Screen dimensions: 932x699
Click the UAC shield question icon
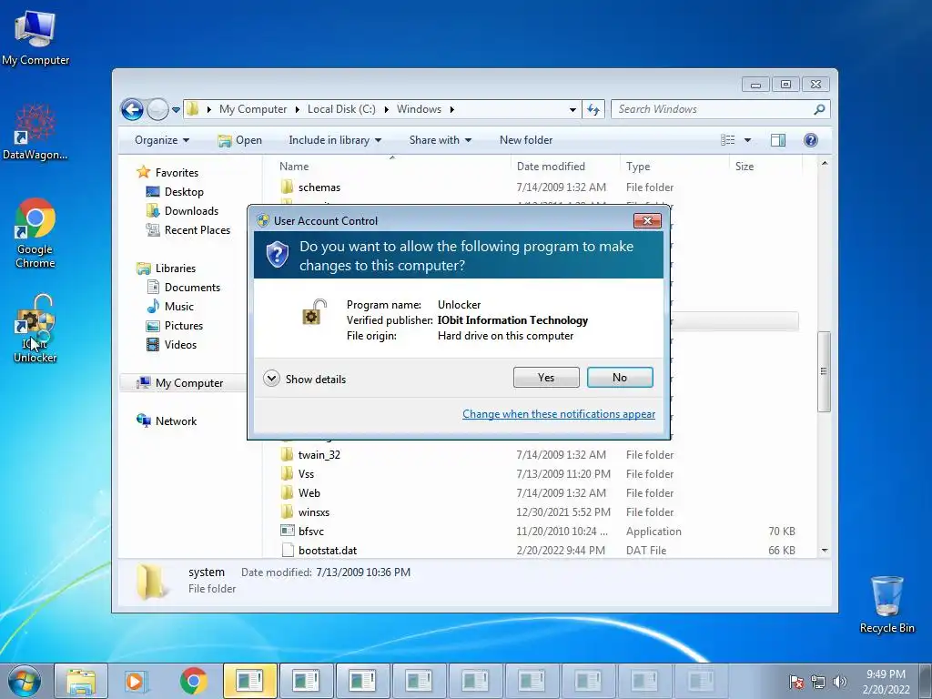click(x=277, y=255)
